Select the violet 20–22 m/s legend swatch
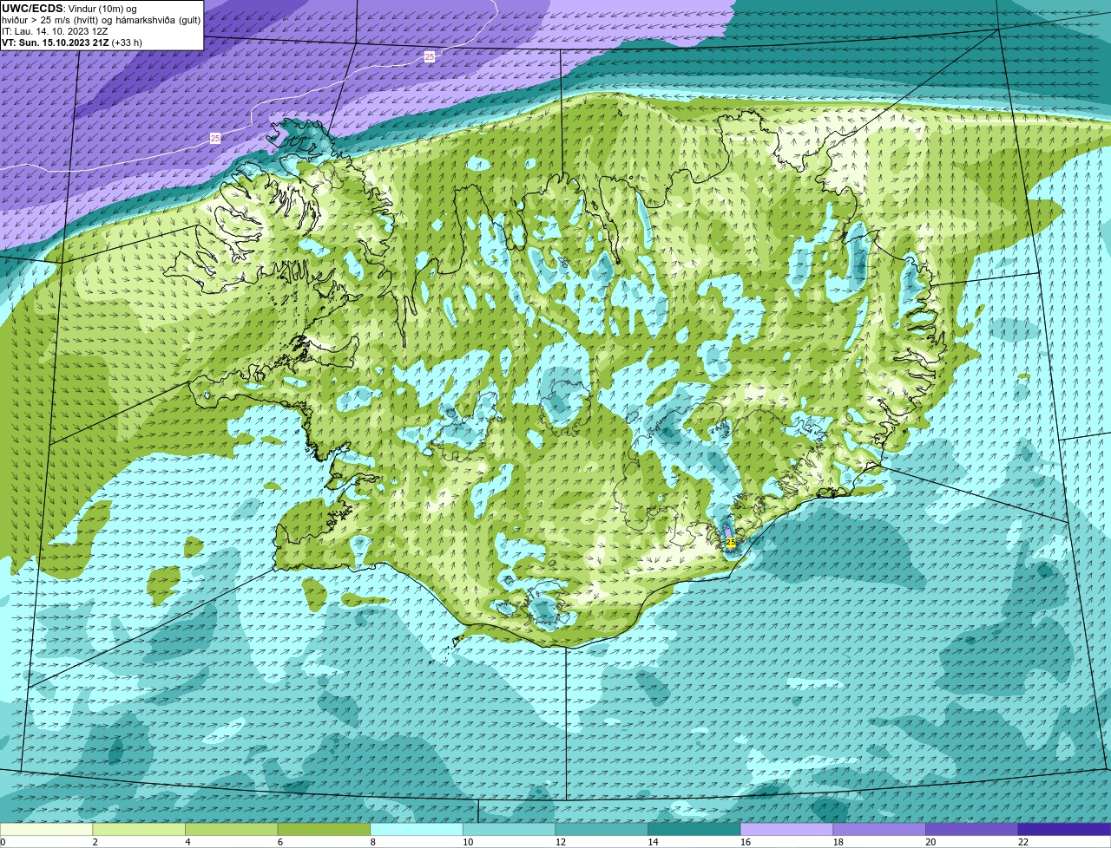 [x=971, y=829]
